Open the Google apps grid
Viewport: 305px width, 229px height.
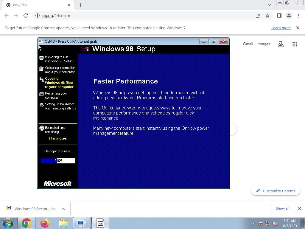295,44
